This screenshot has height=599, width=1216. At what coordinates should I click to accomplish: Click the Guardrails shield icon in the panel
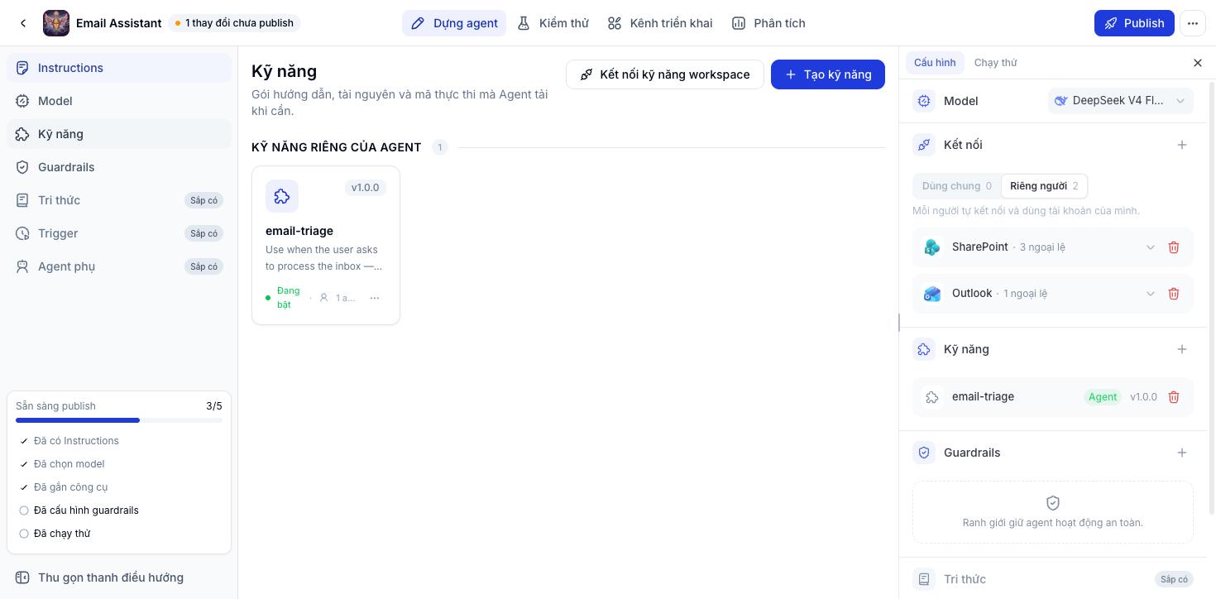[x=924, y=453]
